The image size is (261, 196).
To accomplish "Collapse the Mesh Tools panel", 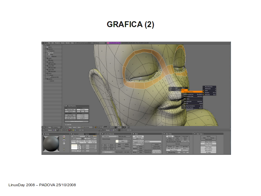I will pyautogui.click(x=164, y=134).
